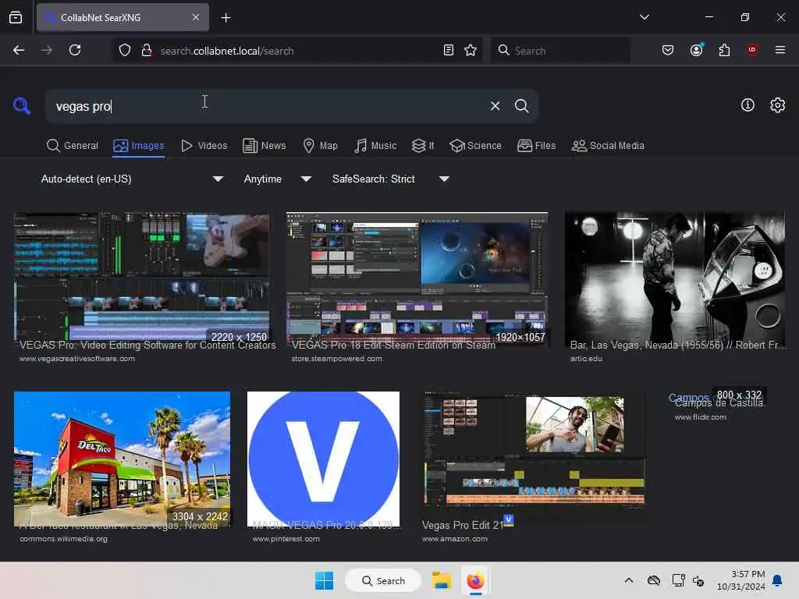
Task: Go back with the browser back arrow
Action: click(x=19, y=50)
